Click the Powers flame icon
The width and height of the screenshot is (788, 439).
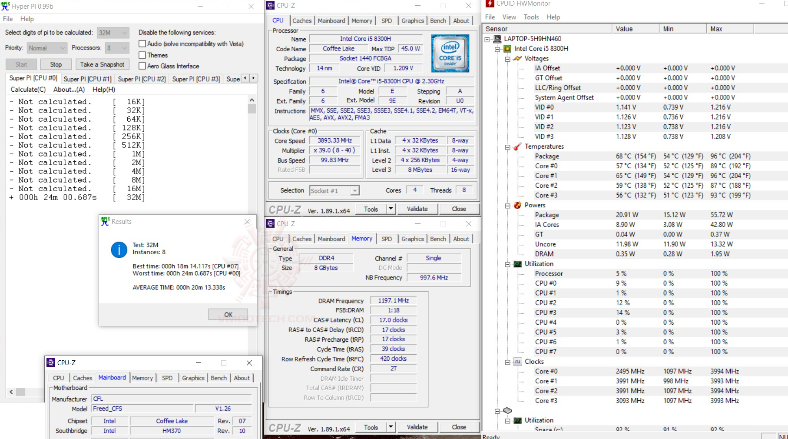coord(517,205)
